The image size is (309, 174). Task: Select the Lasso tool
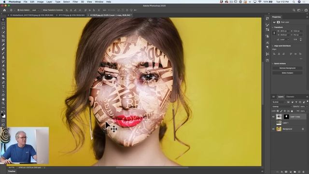[x=3, y=28]
